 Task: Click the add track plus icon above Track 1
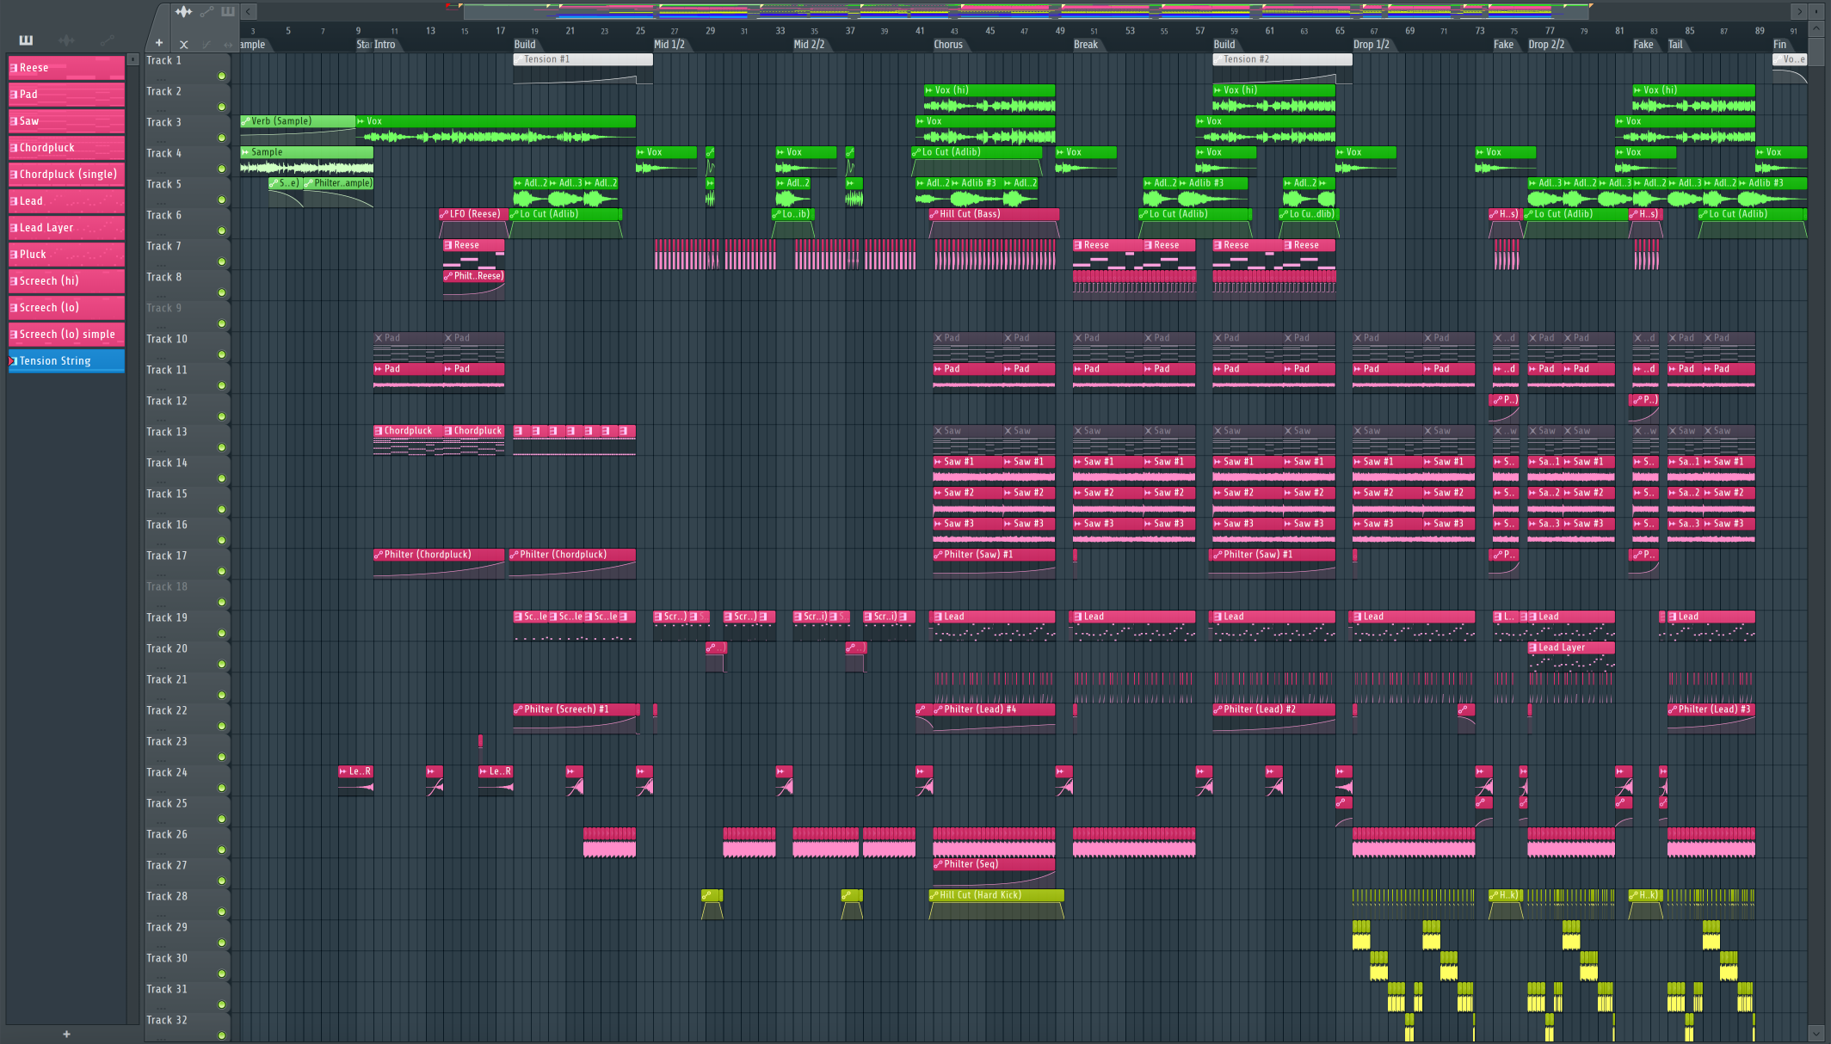[159, 43]
